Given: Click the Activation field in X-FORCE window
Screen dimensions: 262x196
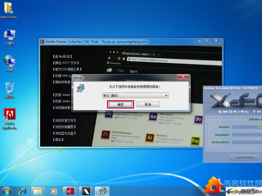Looking at the screenshot, I should (x=247, y=142).
